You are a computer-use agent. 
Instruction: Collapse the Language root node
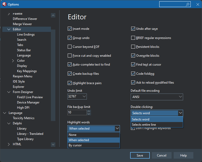point(5,113)
